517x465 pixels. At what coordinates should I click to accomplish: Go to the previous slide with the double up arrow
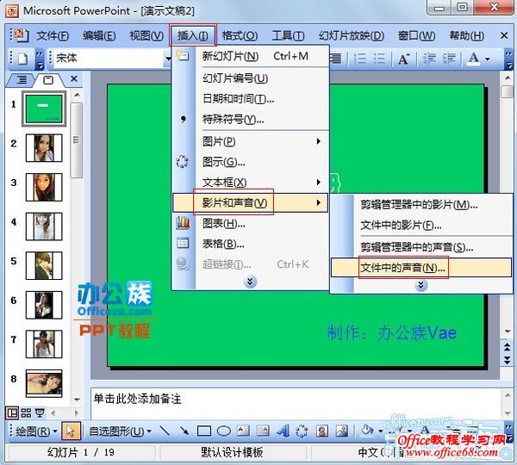(508, 347)
